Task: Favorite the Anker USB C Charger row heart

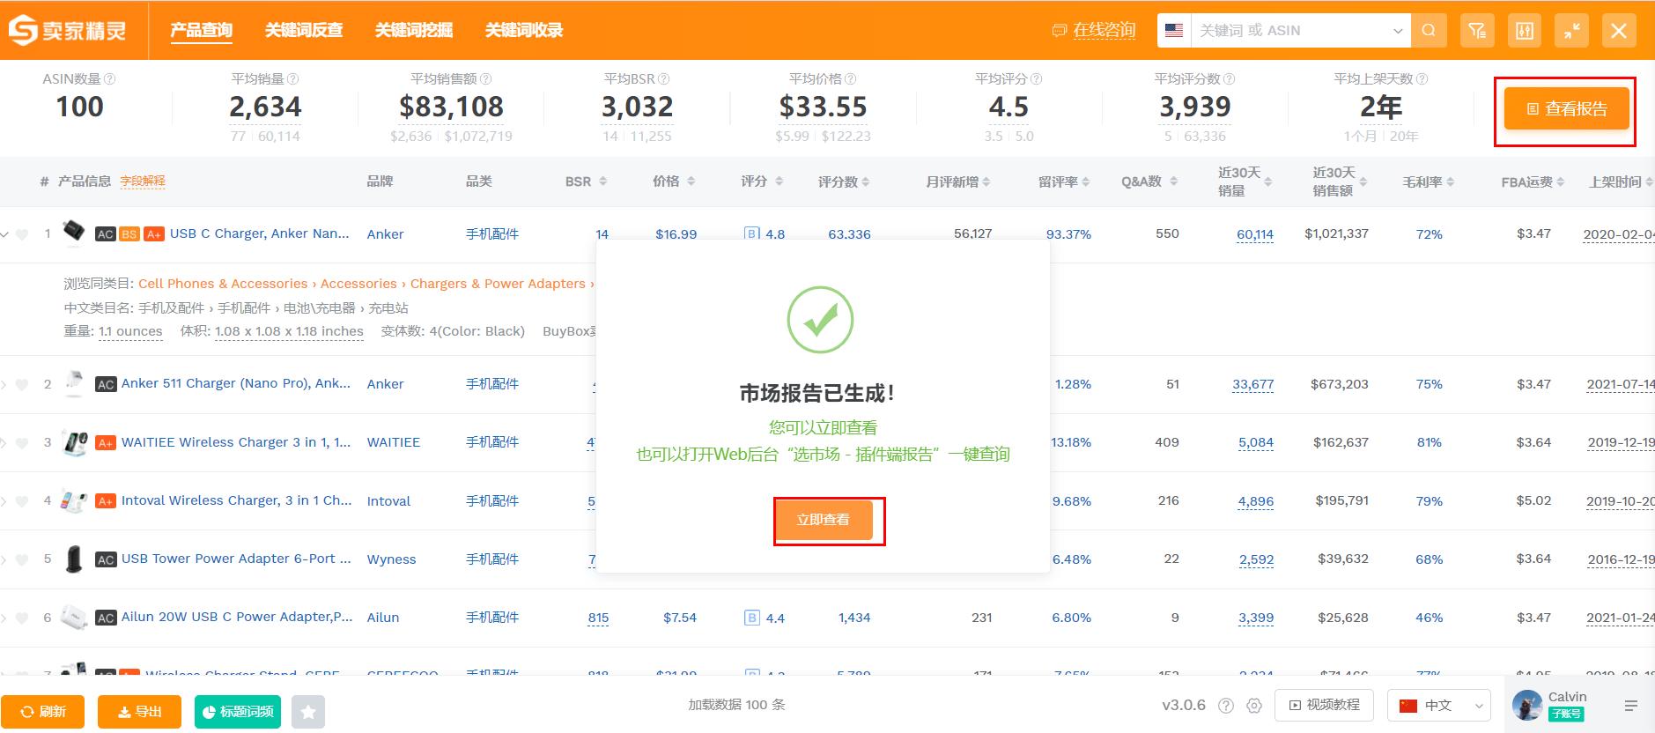Action: click(x=23, y=234)
